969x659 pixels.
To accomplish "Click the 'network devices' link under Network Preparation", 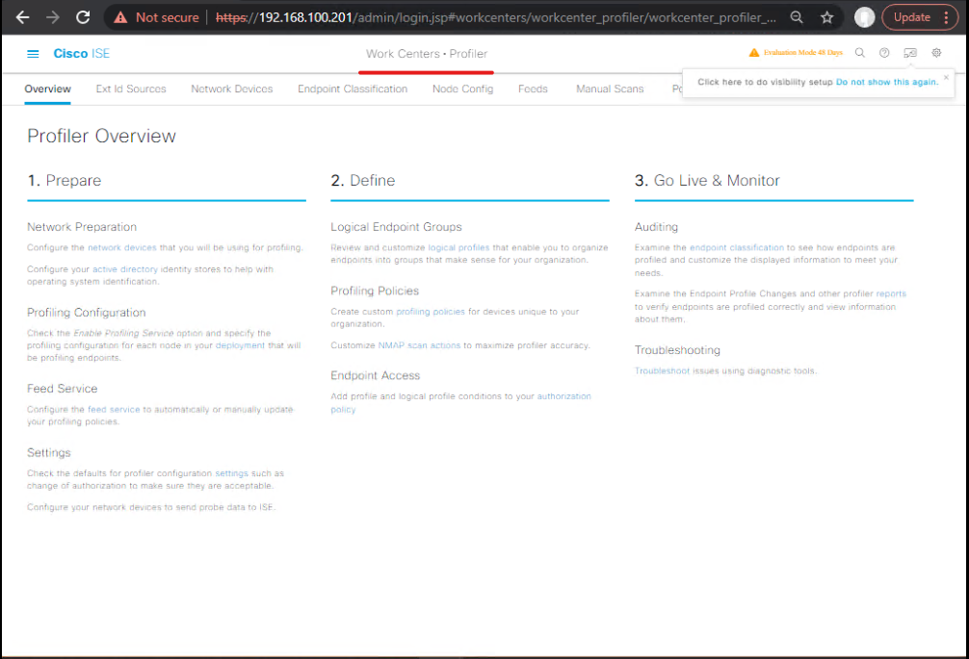I will click(x=121, y=248).
